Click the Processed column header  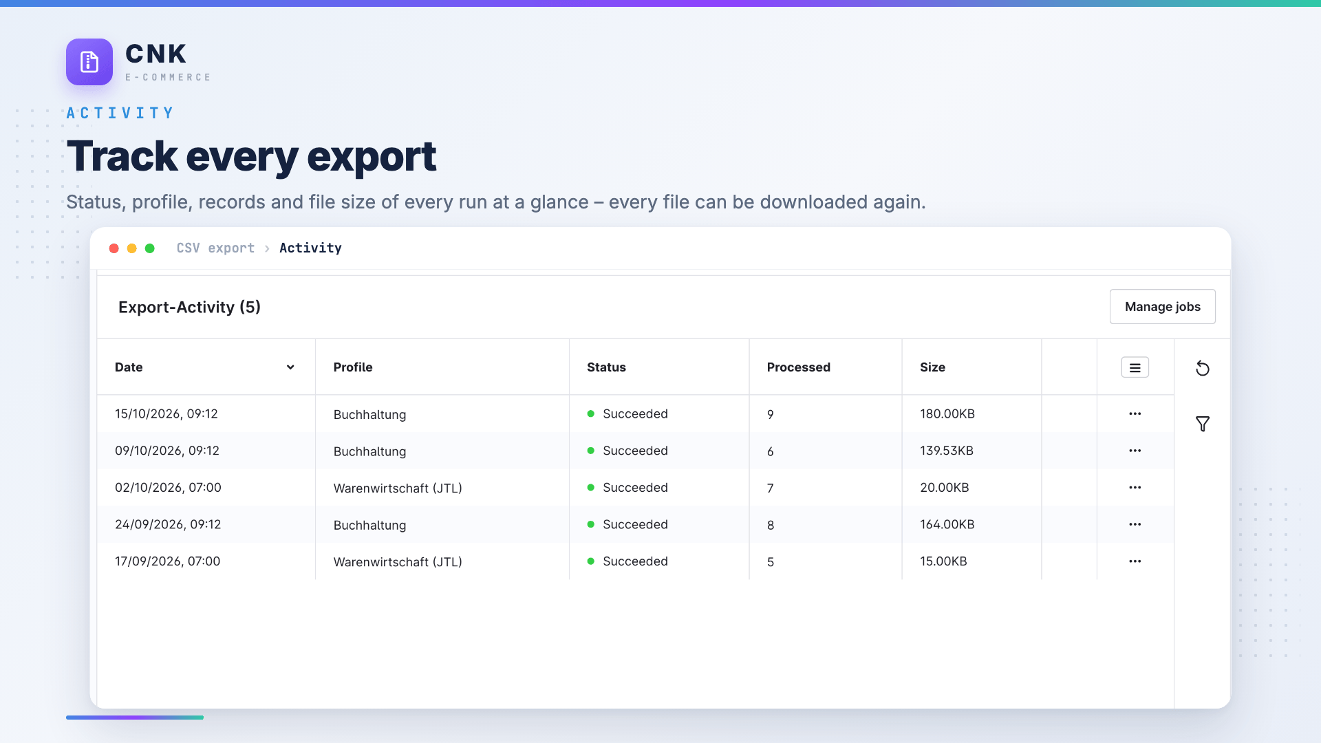798,367
